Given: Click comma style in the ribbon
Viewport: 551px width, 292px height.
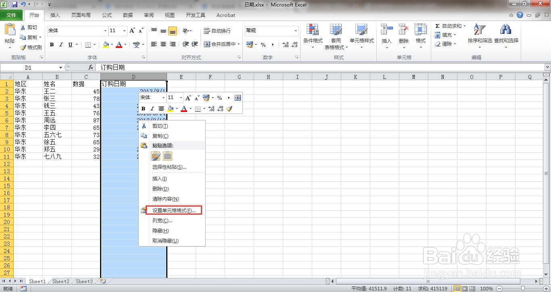Looking at the screenshot, I should pos(273,45).
